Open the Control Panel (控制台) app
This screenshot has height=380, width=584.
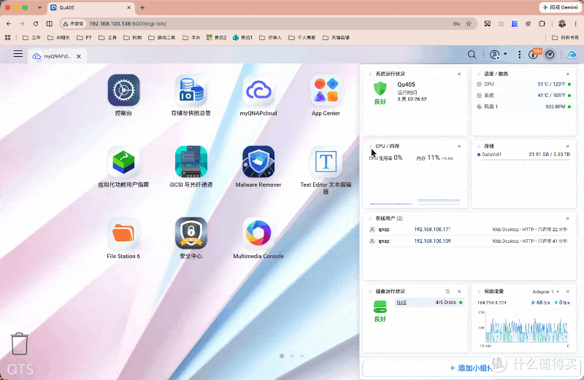coord(123,90)
